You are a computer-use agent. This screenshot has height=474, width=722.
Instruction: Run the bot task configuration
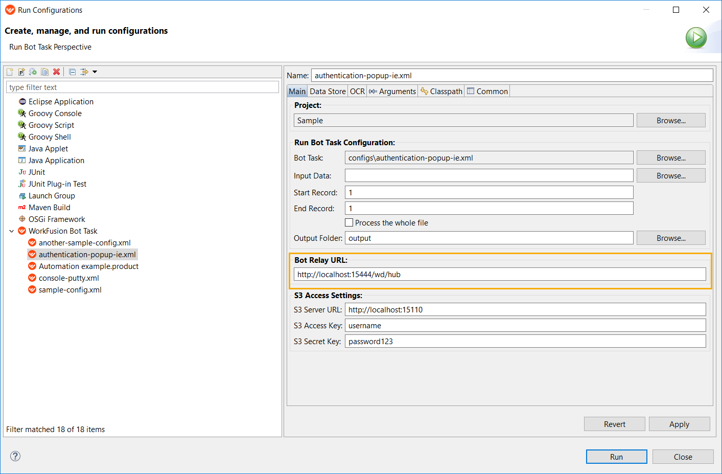click(x=617, y=457)
